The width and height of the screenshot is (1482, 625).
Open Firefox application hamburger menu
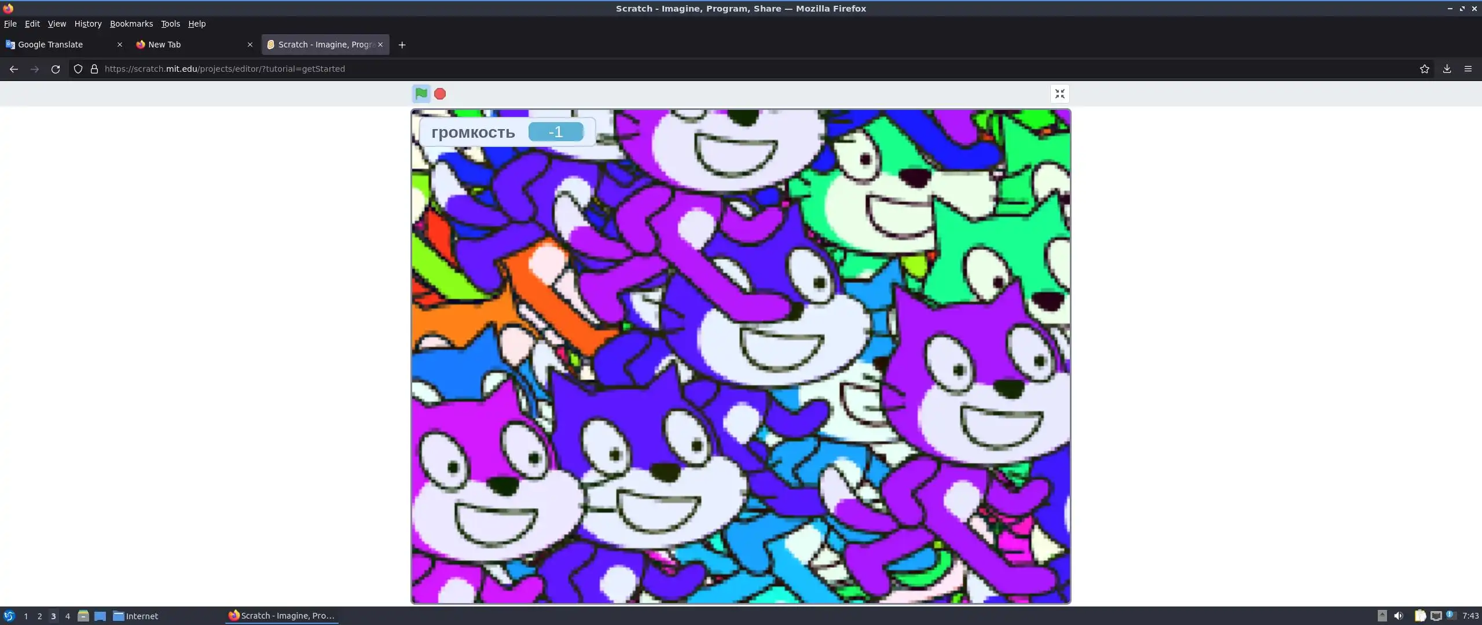point(1468,69)
